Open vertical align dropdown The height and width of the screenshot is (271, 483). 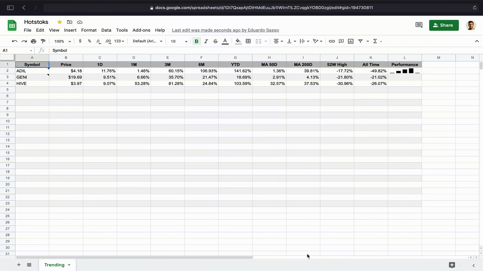292,41
